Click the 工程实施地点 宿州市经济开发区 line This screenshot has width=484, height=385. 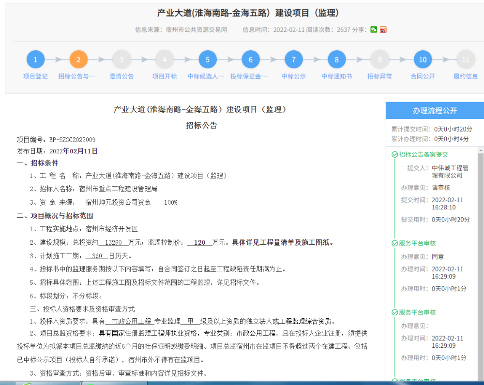tap(84, 229)
